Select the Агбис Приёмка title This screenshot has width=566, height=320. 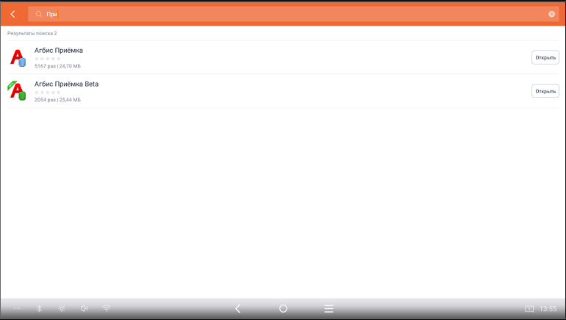(x=59, y=51)
